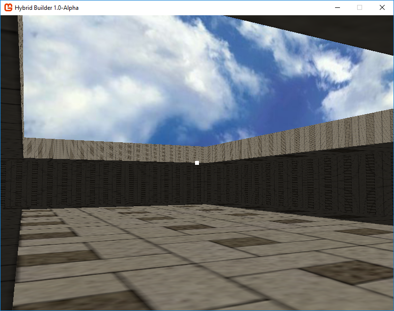Click the greyed-out maximize button
Screen dimensions: 394x311
360,7
